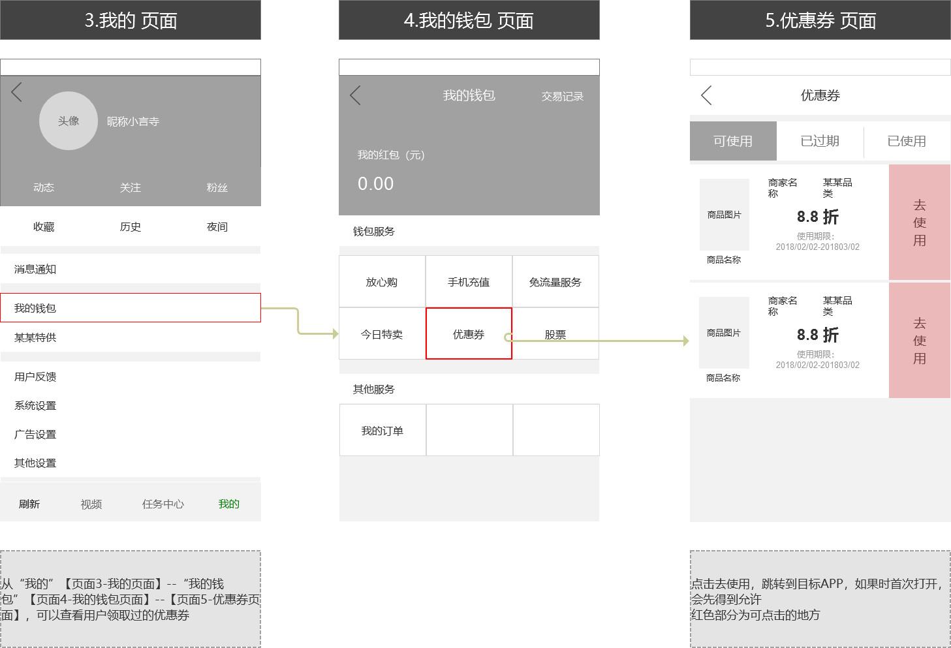Open 关注 following list
The width and height of the screenshot is (951, 648).
(x=131, y=187)
